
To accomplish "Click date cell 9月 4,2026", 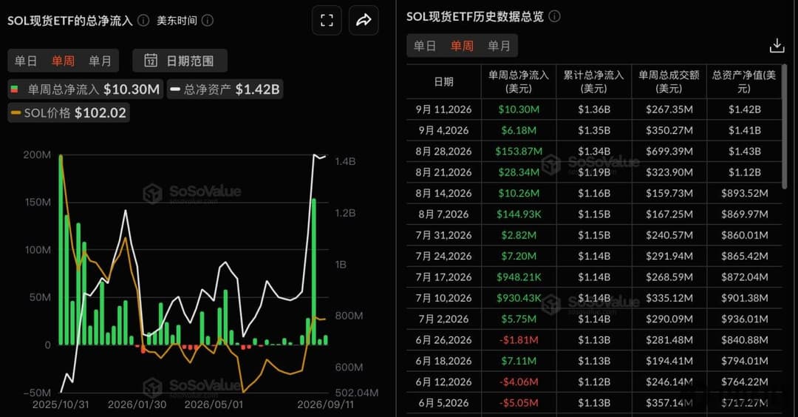I will click(x=444, y=130).
